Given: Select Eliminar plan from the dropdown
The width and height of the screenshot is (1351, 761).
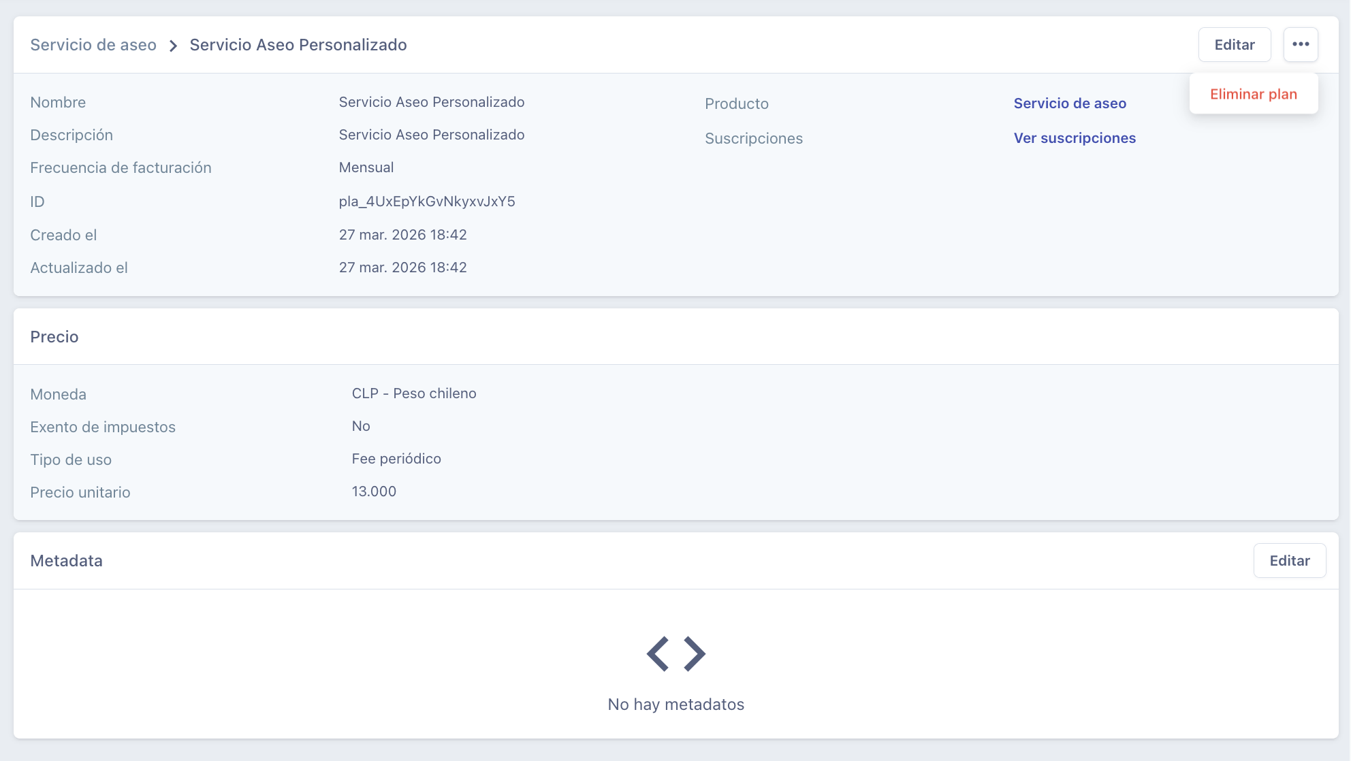Looking at the screenshot, I should tap(1254, 94).
